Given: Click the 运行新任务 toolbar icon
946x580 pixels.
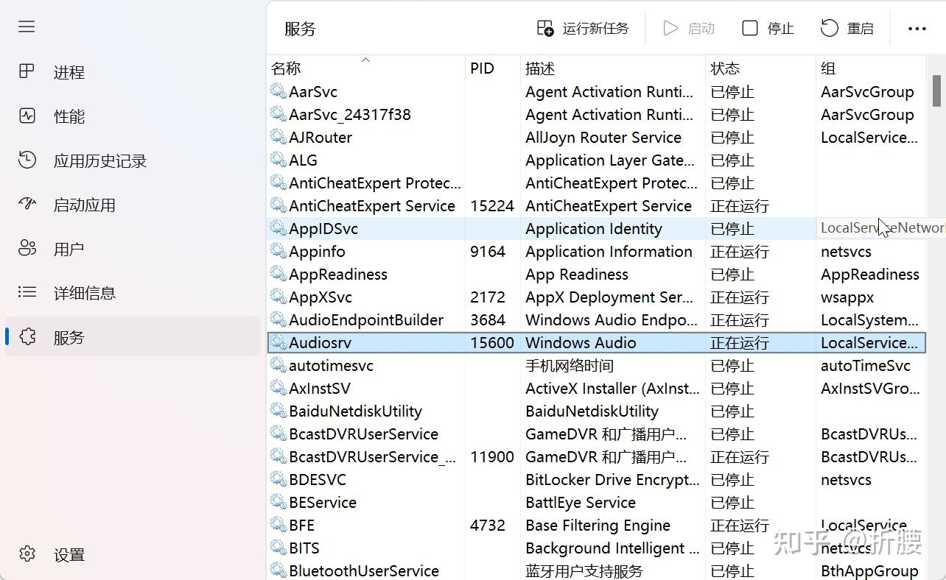Looking at the screenshot, I should coord(545,28).
